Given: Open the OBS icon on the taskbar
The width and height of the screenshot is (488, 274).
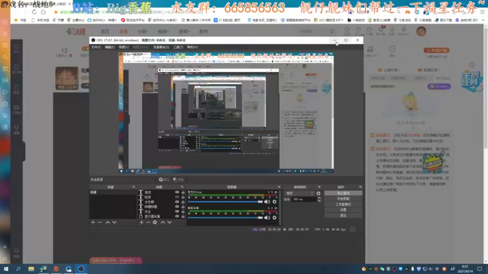Looking at the screenshot, I should tap(81, 269).
